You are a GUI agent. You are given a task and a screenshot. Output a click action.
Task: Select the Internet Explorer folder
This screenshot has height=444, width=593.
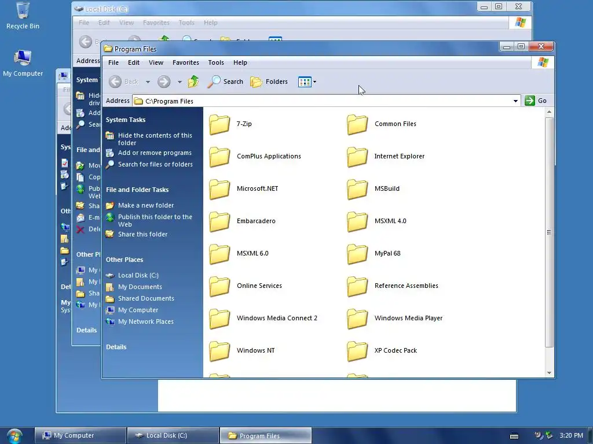[386, 157]
